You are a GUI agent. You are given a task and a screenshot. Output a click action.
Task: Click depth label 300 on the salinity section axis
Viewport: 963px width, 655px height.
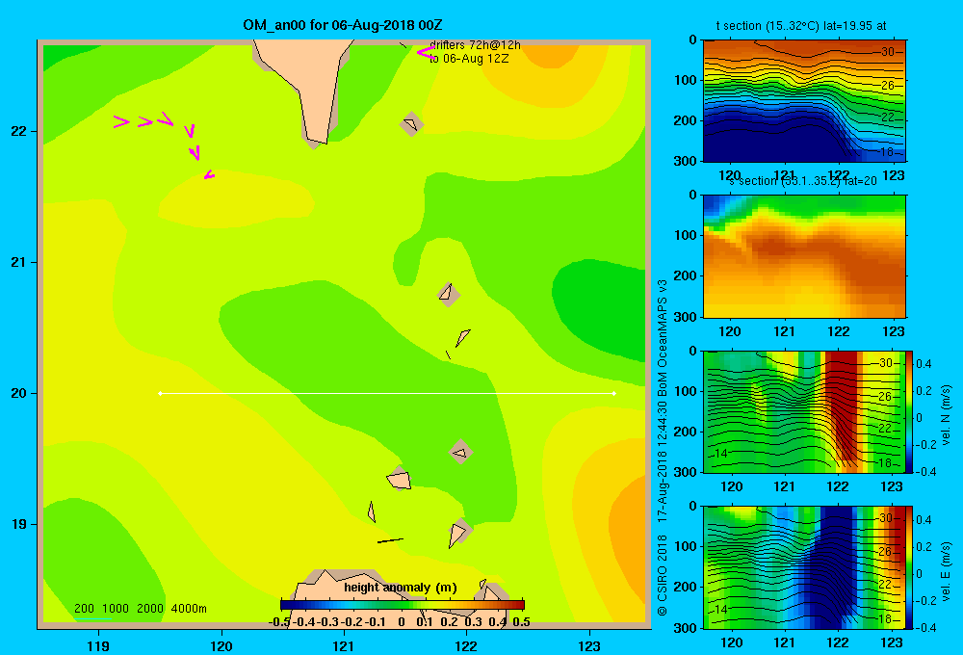686,317
